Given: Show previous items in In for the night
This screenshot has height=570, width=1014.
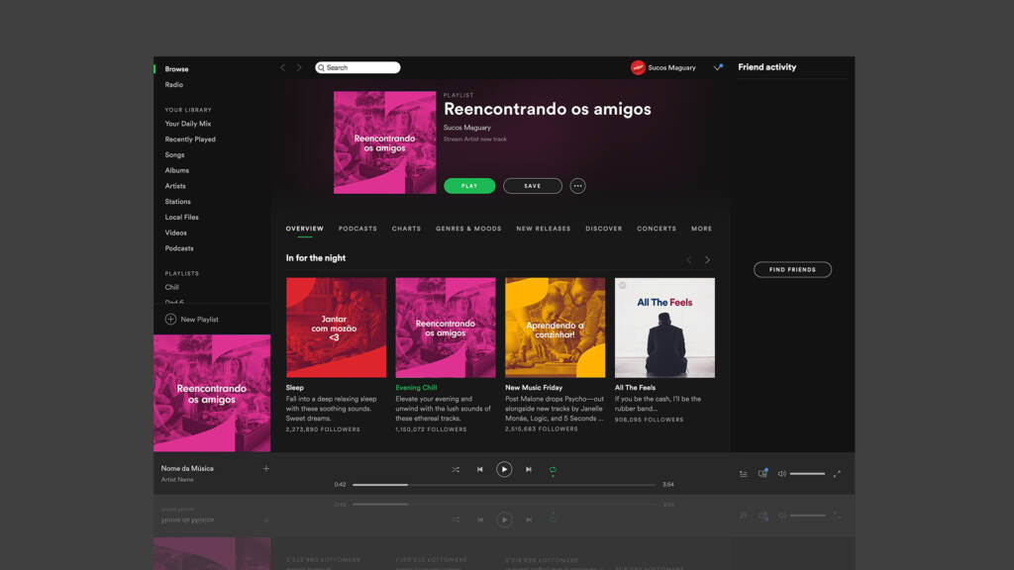Looking at the screenshot, I should [x=689, y=260].
